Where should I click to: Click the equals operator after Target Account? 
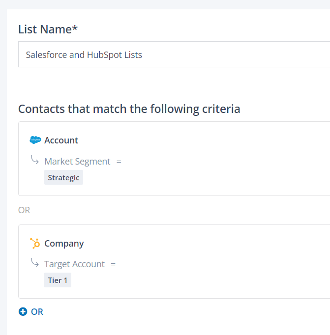tap(113, 264)
